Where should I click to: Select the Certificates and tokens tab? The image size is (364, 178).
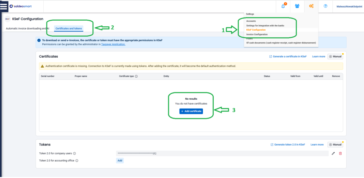click(x=69, y=28)
